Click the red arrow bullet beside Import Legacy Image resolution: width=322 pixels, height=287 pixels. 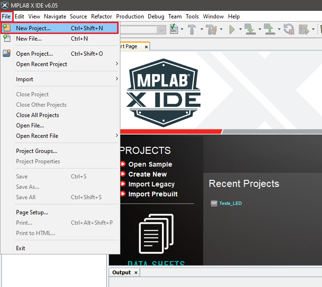[123, 184]
